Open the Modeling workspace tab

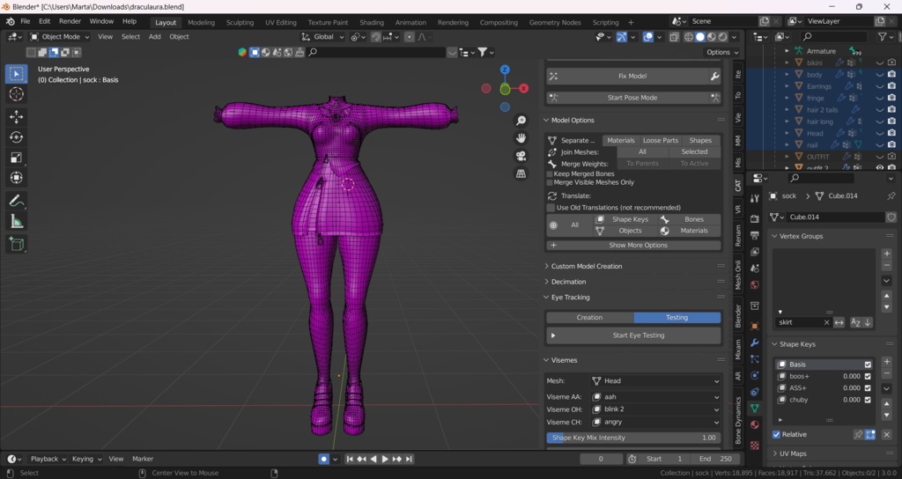coord(201,22)
